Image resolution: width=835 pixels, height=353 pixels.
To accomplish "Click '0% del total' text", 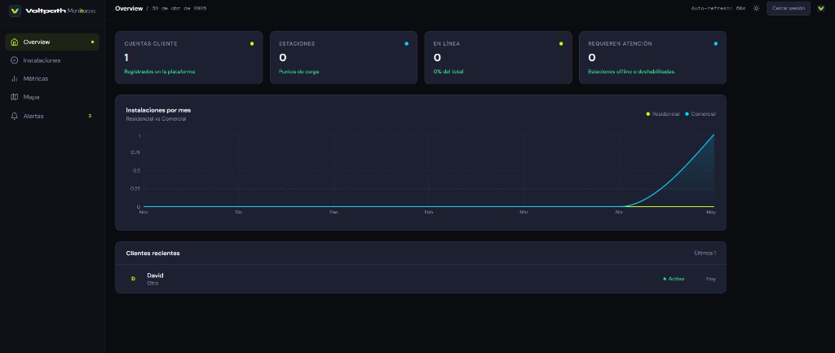I will click(448, 72).
